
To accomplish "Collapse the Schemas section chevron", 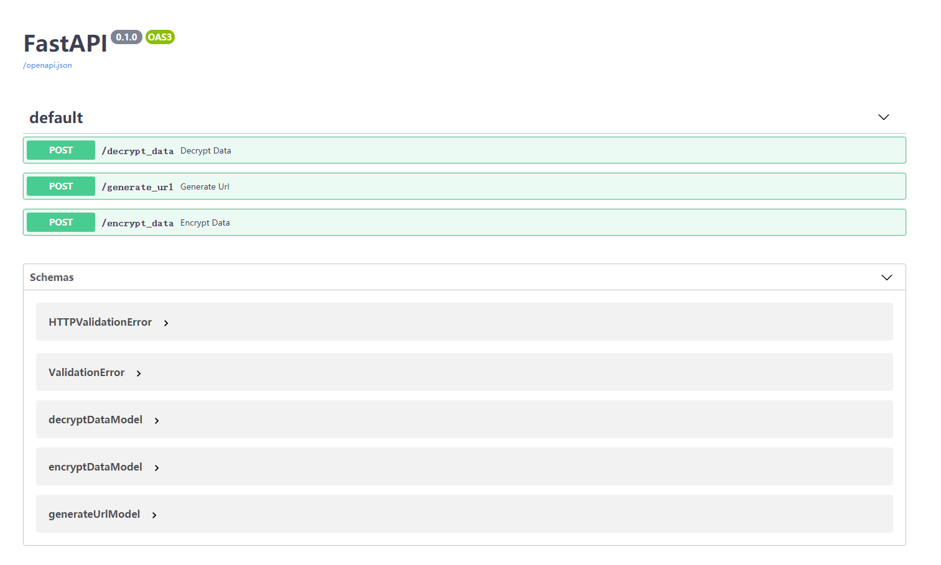I will pos(887,277).
